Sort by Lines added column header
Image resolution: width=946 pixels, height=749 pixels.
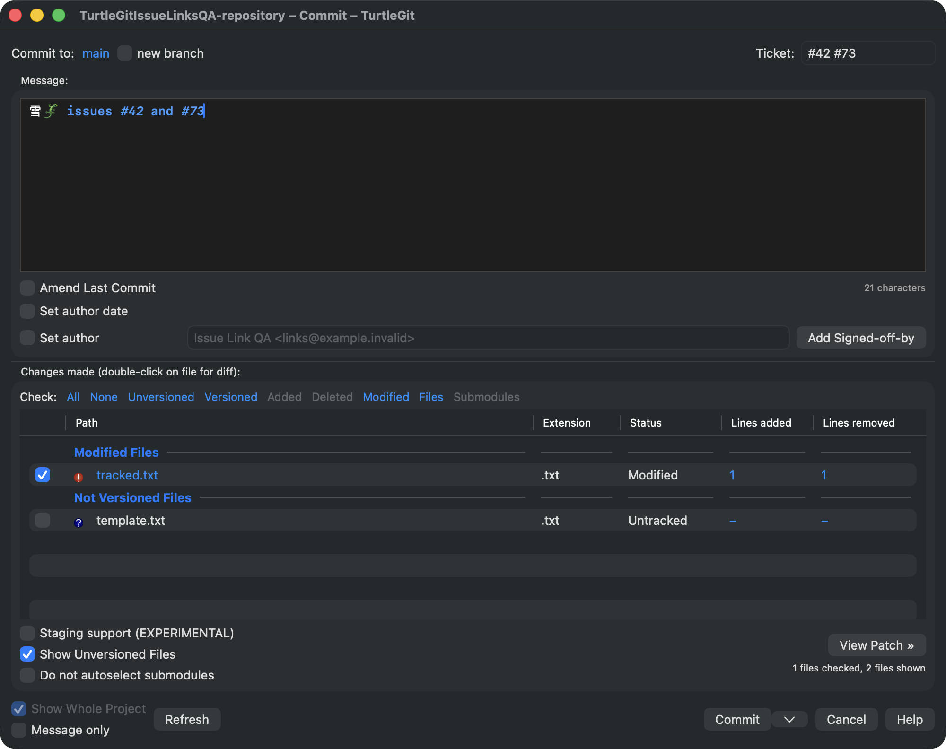coord(767,423)
